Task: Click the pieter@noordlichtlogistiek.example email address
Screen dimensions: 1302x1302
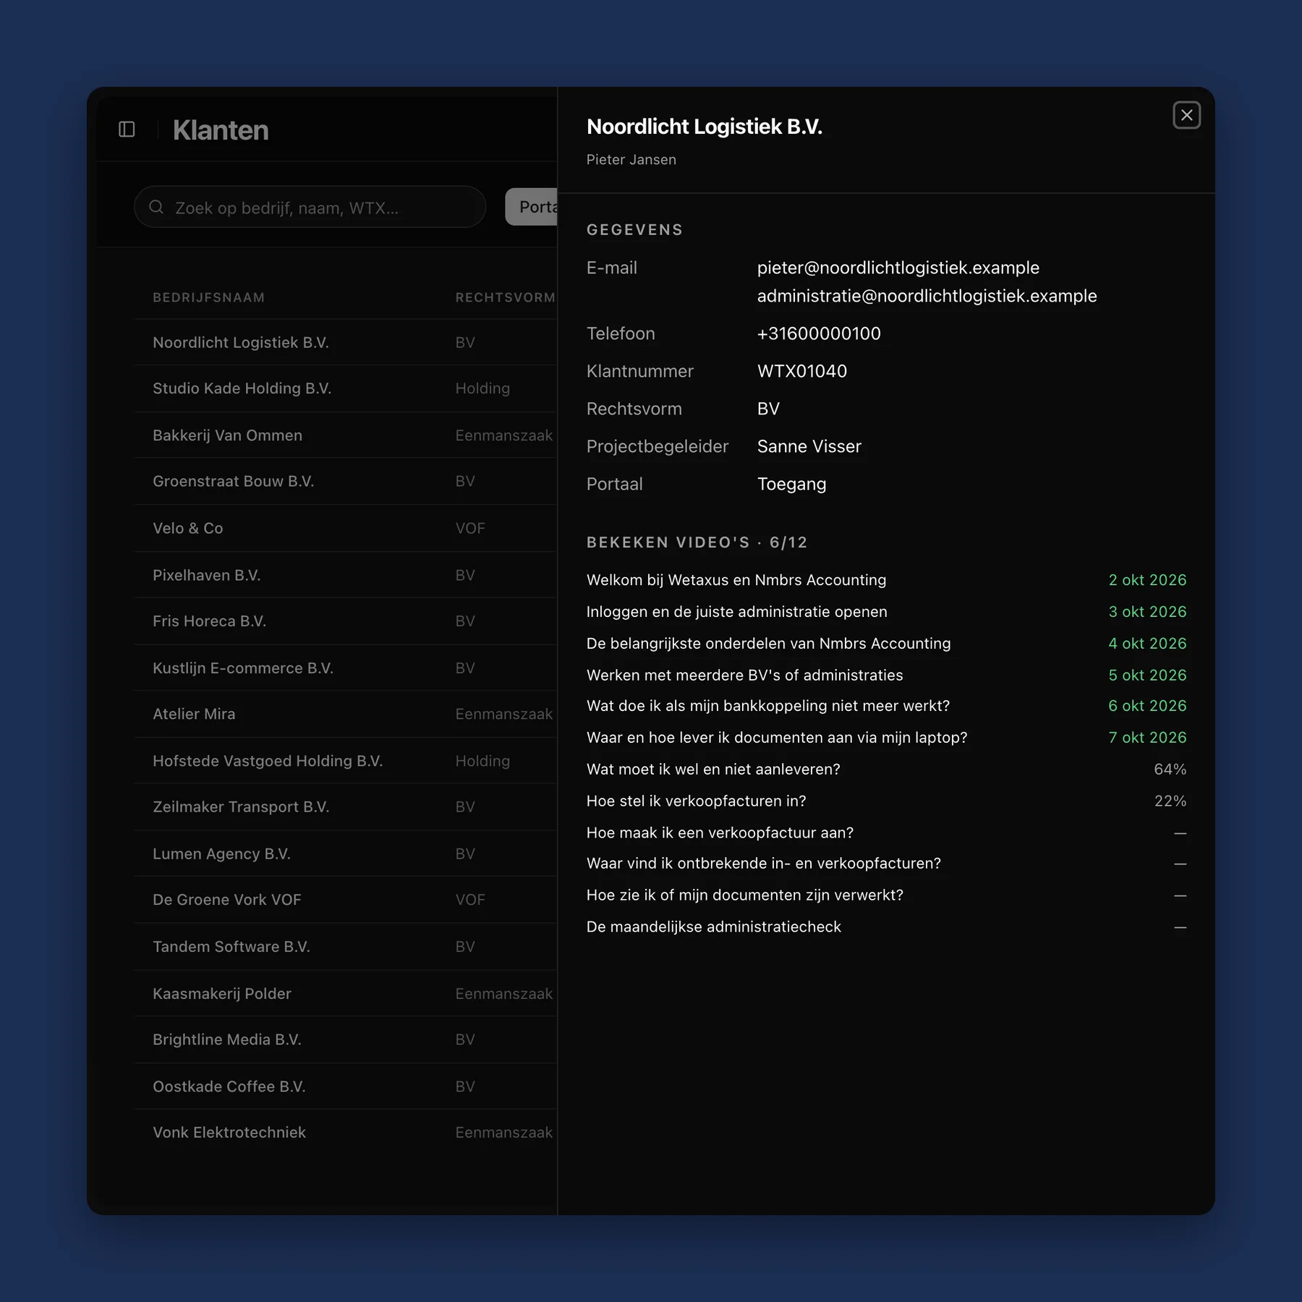Action: (x=898, y=268)
